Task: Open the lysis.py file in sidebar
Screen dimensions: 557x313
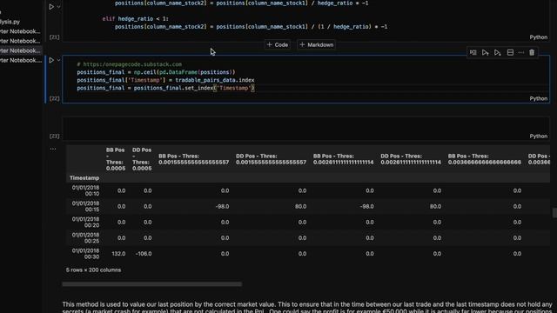Action: 10,22
